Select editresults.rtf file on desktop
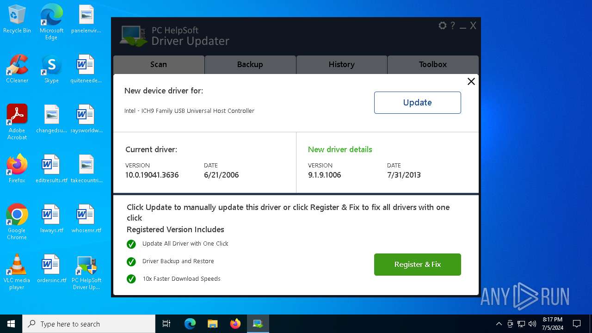592x333 pixels. (x=51, y=169)
